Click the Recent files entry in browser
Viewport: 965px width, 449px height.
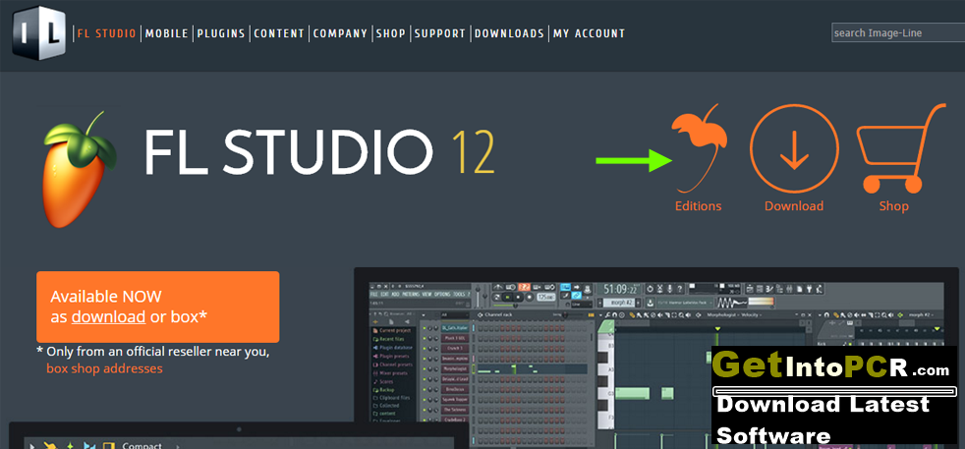tap(389, 339)
